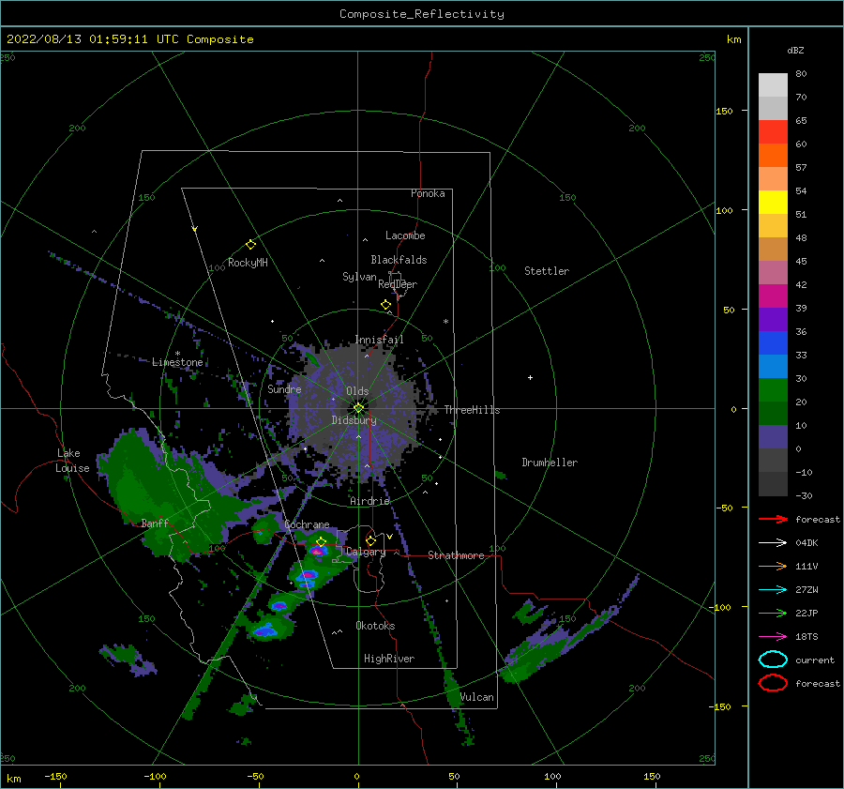This screenshot has width=844, height=789.
Task: Pick the cyan 27ZW arrow icon
Action: tap(773, 590)
